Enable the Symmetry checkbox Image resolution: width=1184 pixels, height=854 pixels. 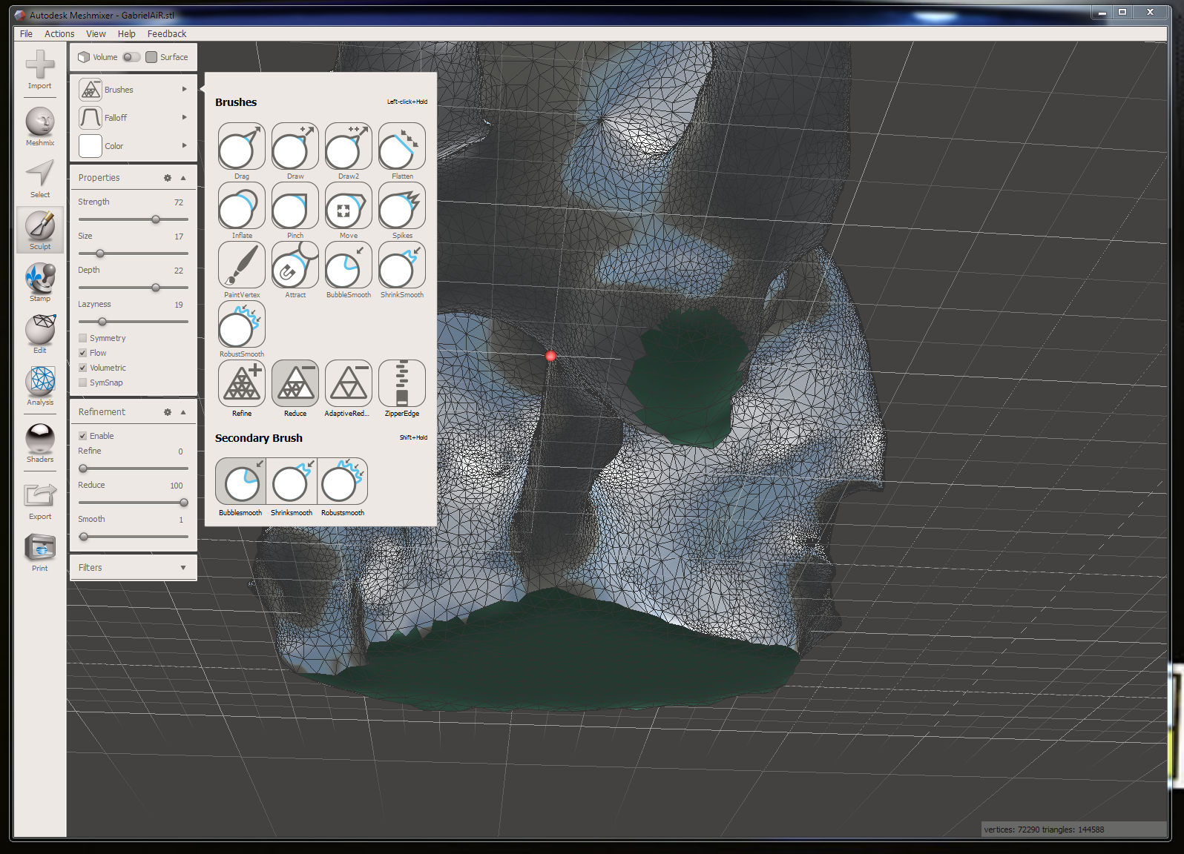click(x=83, y=338)
